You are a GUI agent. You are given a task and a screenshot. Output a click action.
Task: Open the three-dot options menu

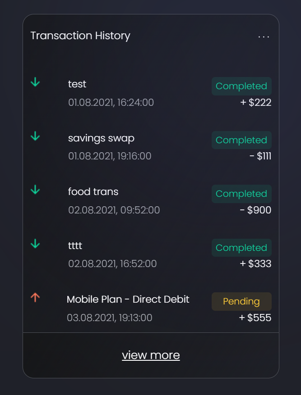(x=264, y=36)
